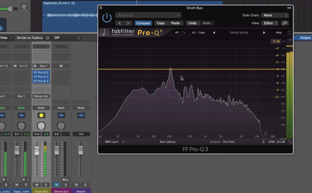The height and width of the screenshot is (193, 312).
Task: Click the yellow Drum Bus channel icon
Action: (41, 115)
